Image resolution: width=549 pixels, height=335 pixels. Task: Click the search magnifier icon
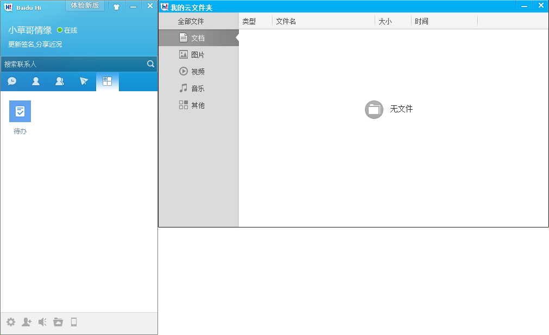[150, 64]
